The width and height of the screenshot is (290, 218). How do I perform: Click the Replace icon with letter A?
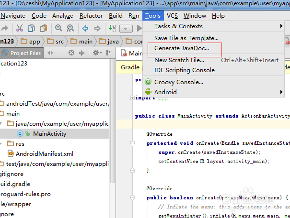(70, 28)
